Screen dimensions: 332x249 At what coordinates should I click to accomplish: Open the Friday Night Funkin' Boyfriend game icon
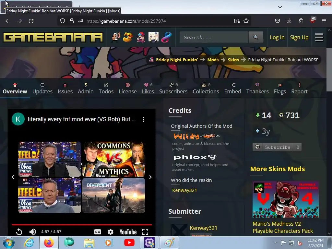point(141,38)
